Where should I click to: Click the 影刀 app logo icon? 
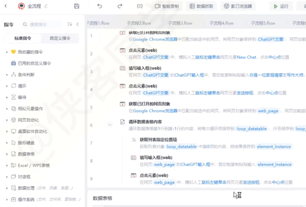pyautogui.click(x=21, y=6)
